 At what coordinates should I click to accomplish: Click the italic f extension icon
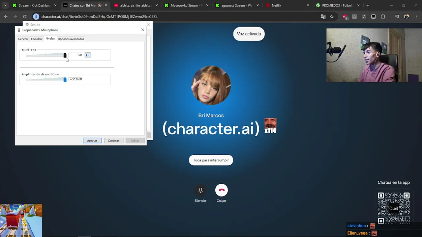(x=364, y=16)
